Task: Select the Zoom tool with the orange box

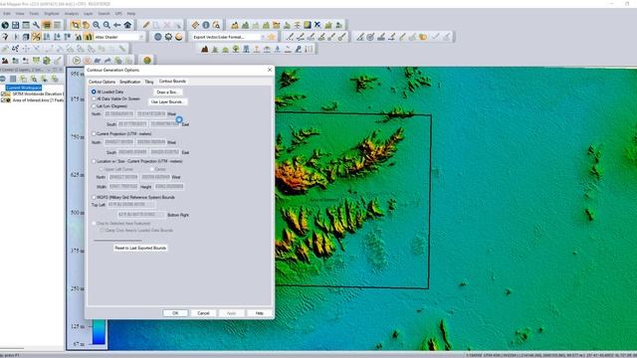Action: [x=76, y=25]
